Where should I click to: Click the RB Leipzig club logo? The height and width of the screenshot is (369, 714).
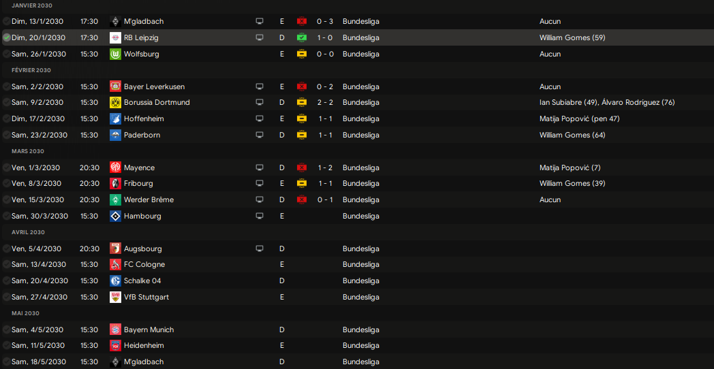pyautogui.click(x=115, y=37)
